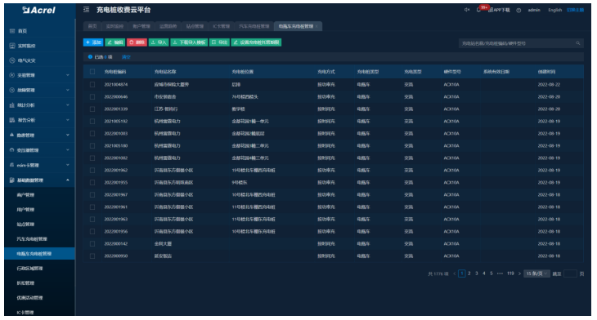Click the 实时监控 monitor icon in sidebar
This screenshot has width=597, height=320.
(x=12, y=46)
